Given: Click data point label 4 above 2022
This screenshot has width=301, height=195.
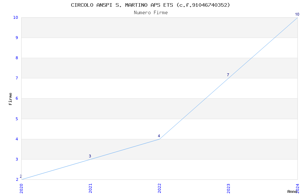Looking at the screenshot, I should [x=159, y=136].
